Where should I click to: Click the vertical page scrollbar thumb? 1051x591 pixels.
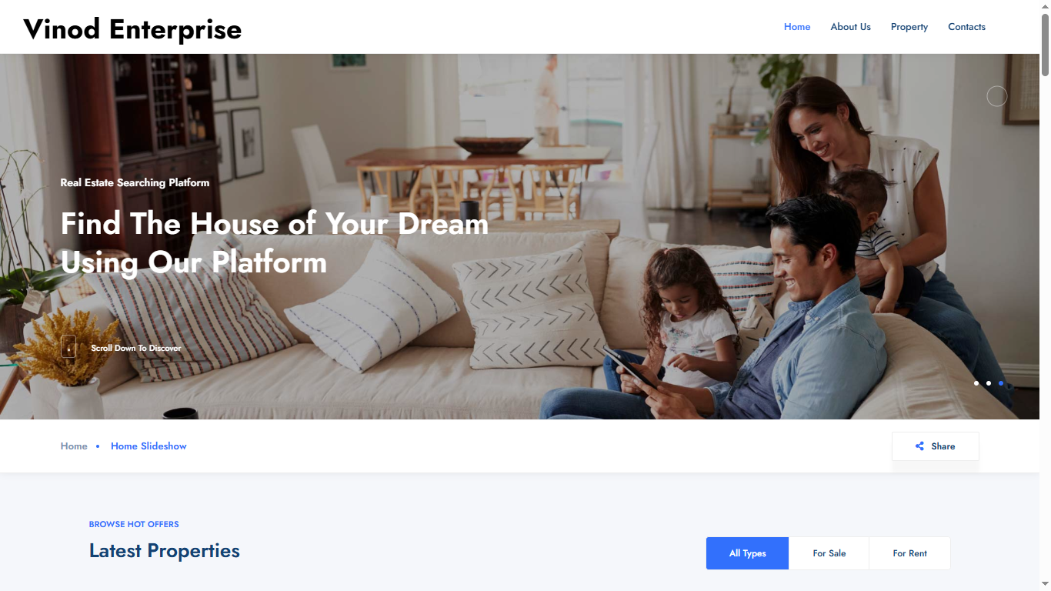(x=1045, y=44)
